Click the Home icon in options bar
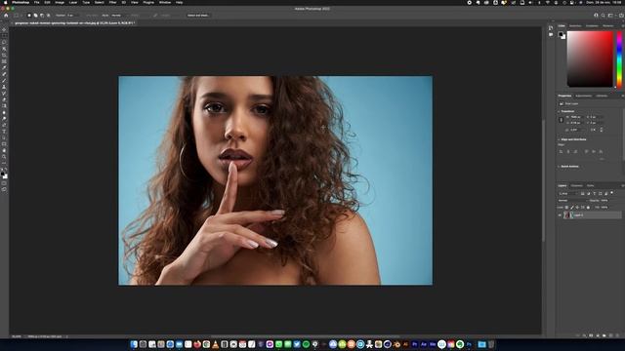Viewport: 625px width, 351px height. pyautogui.click(x=6, y=16)
